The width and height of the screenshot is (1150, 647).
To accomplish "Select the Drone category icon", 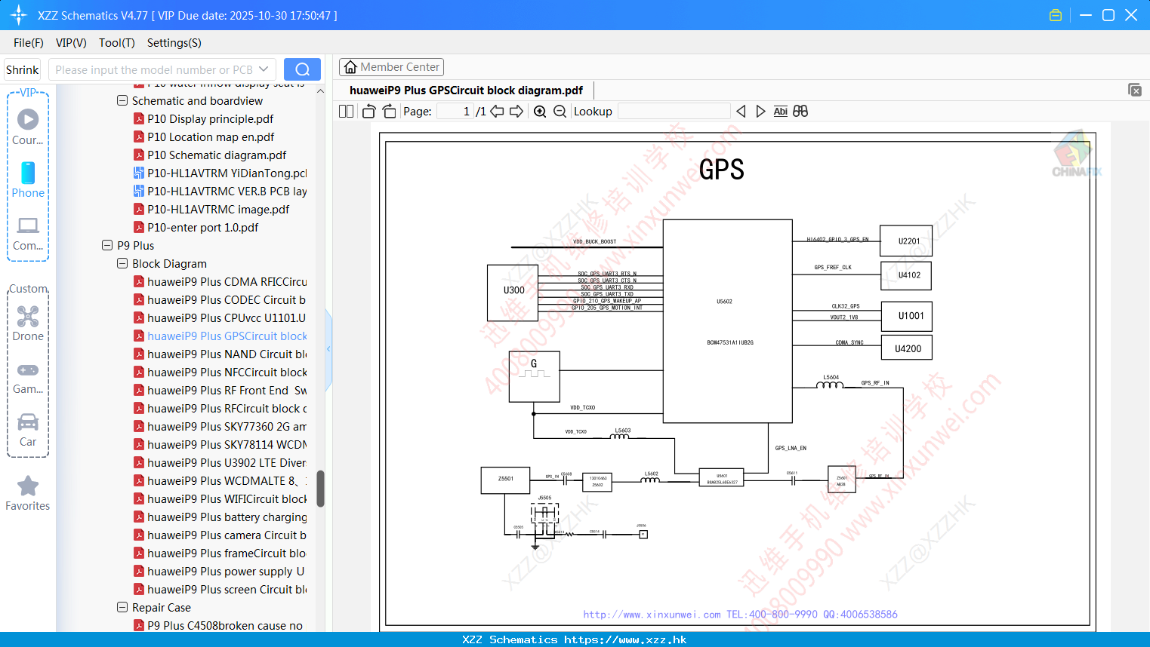I will [x=28, y=323].
